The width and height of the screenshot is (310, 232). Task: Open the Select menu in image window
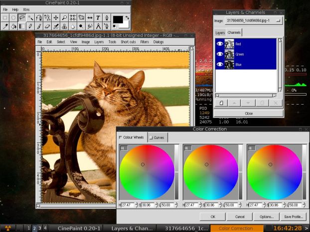pos(61,42)
